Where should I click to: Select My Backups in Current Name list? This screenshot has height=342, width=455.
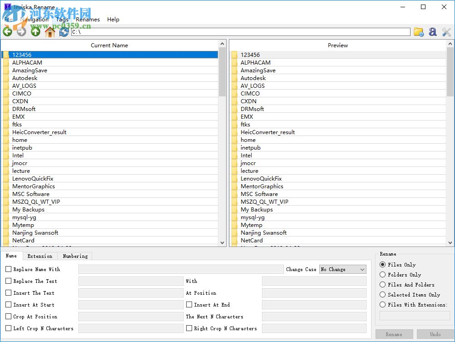110,210
